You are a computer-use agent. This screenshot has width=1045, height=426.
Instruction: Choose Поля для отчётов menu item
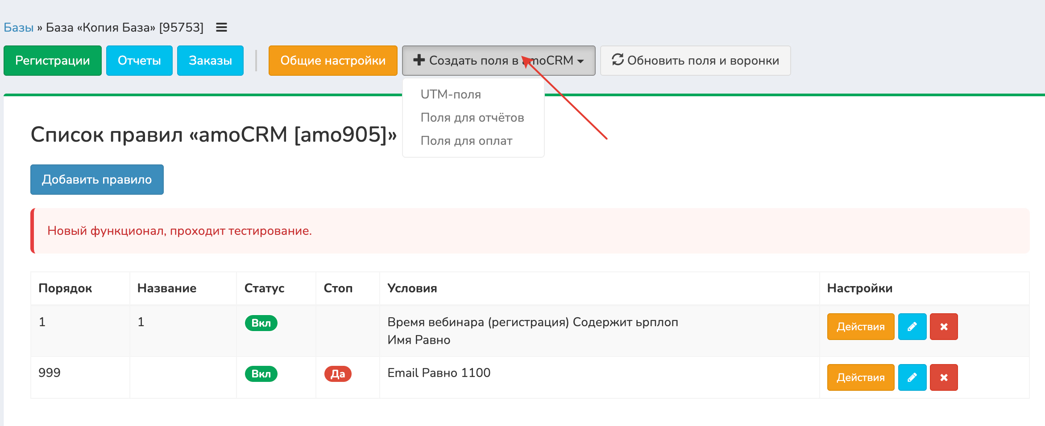tap(472, 118)
